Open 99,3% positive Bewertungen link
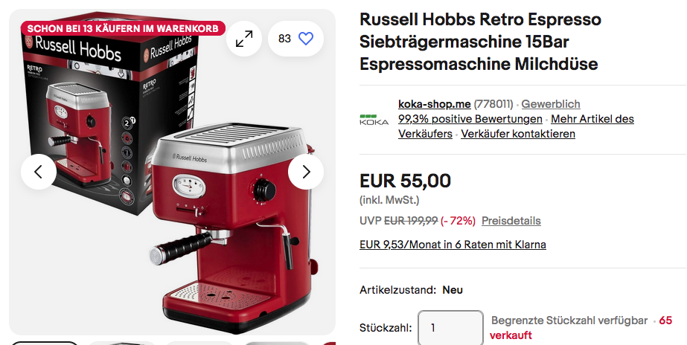 pos(470,119)
